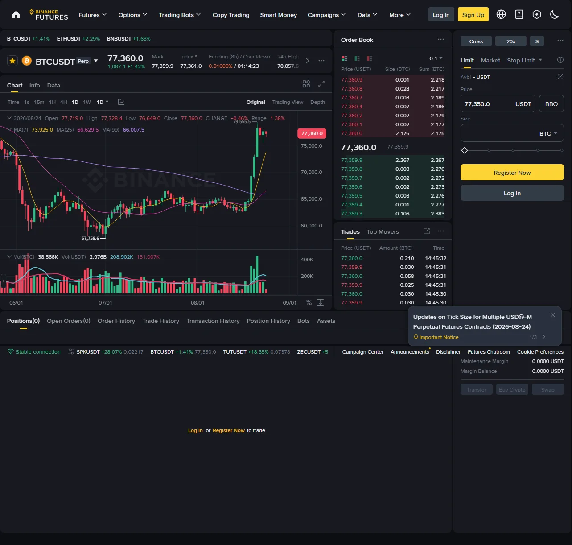Toggle percentage scale on chart
Viewport: 572px width, 545px height.
point(309,302)
